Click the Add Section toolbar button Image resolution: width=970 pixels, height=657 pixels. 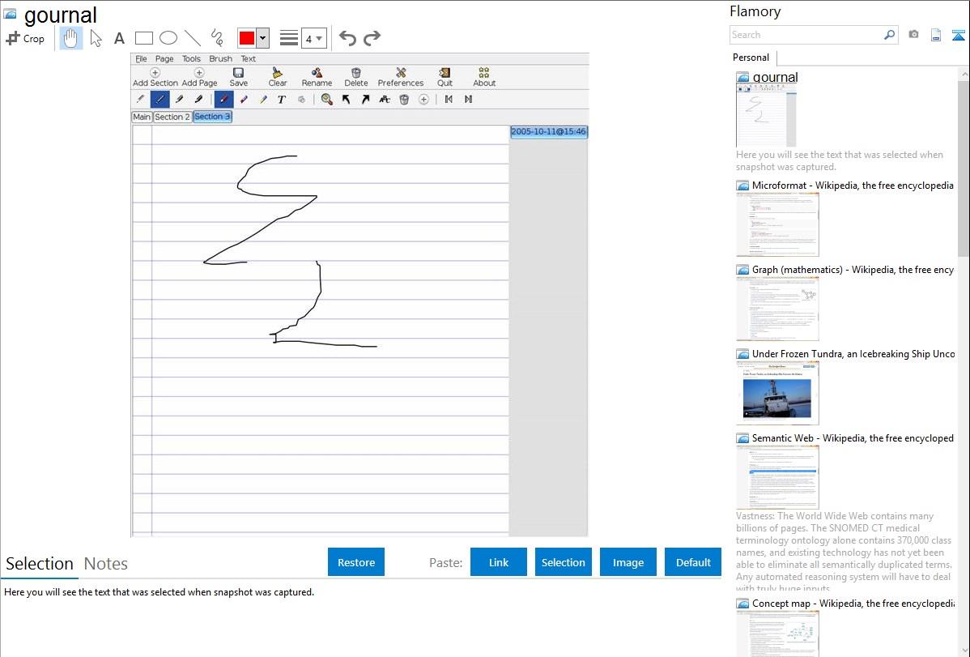click(x=155, y=78)
